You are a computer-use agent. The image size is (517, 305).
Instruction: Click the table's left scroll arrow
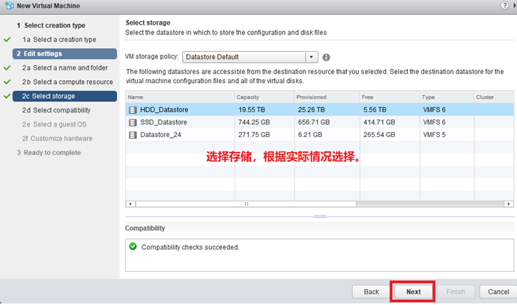click(x=130, y=204)
